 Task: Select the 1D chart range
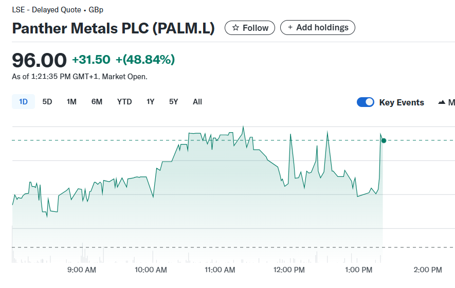pos(23,102)
